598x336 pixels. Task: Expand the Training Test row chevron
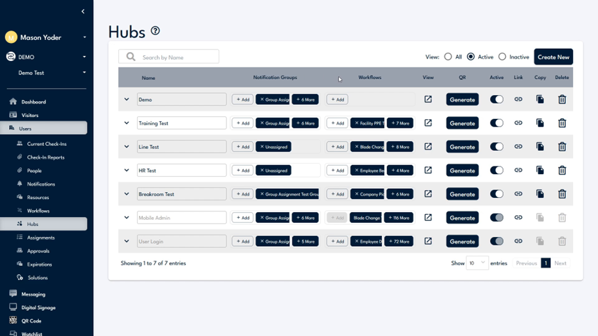point(127,123)
